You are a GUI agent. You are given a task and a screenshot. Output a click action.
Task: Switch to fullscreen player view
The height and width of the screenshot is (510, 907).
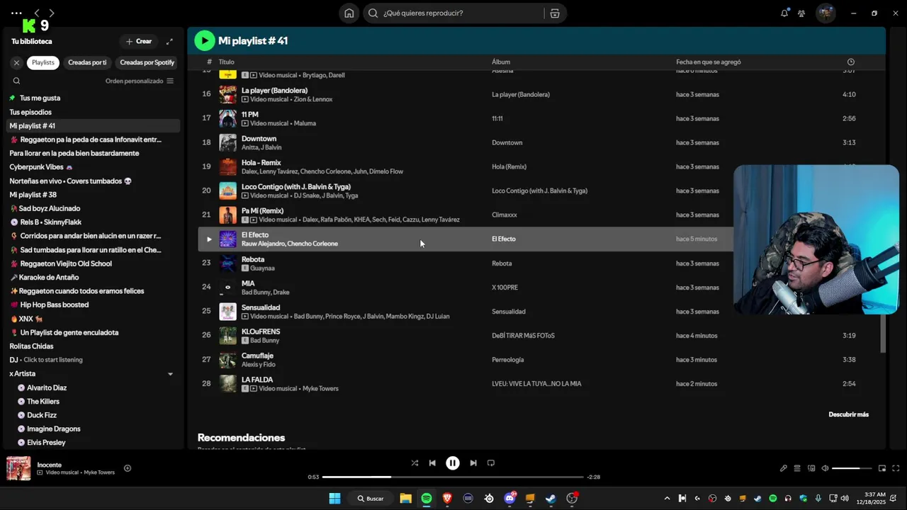pos(896,468)
